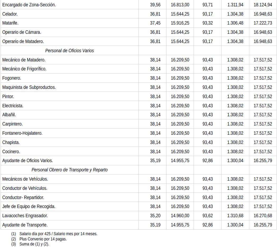
Task: Click the 'Fontanero-Hojalatero' row label
Action: (x=22, y=133)
